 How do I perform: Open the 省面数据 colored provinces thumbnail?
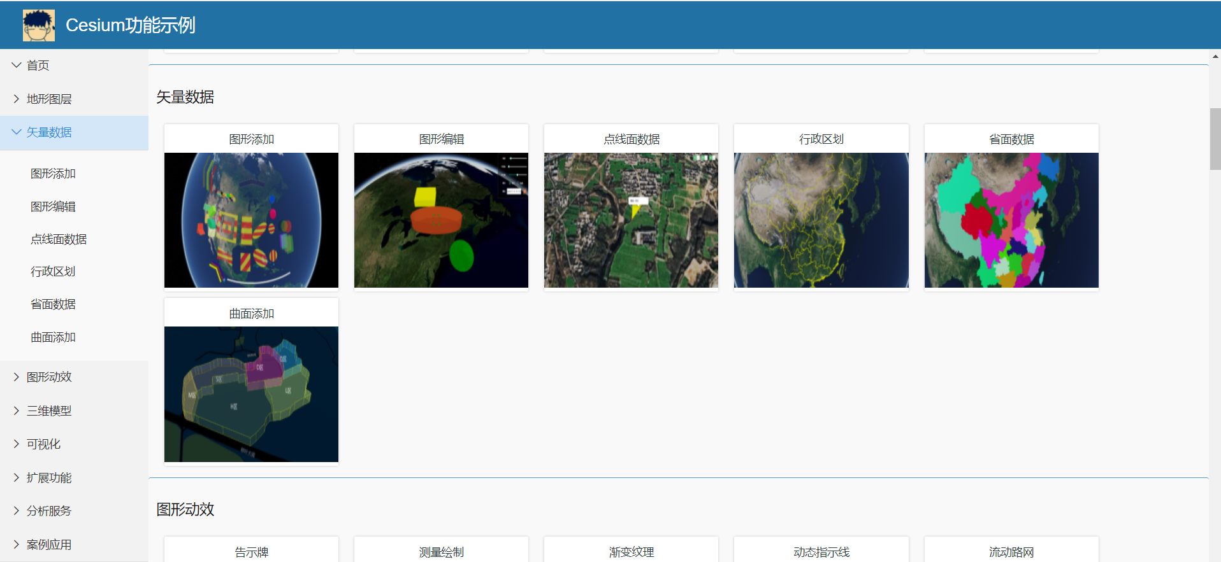[x=1011, y=220]
